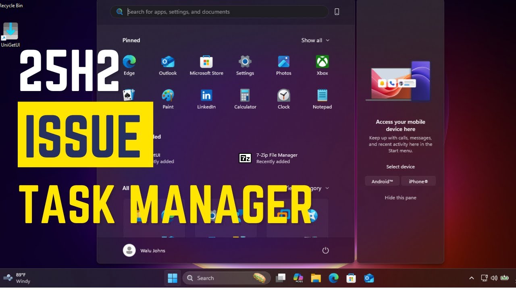
Task: Launch the Calculator app
Action: click(245, 99)
